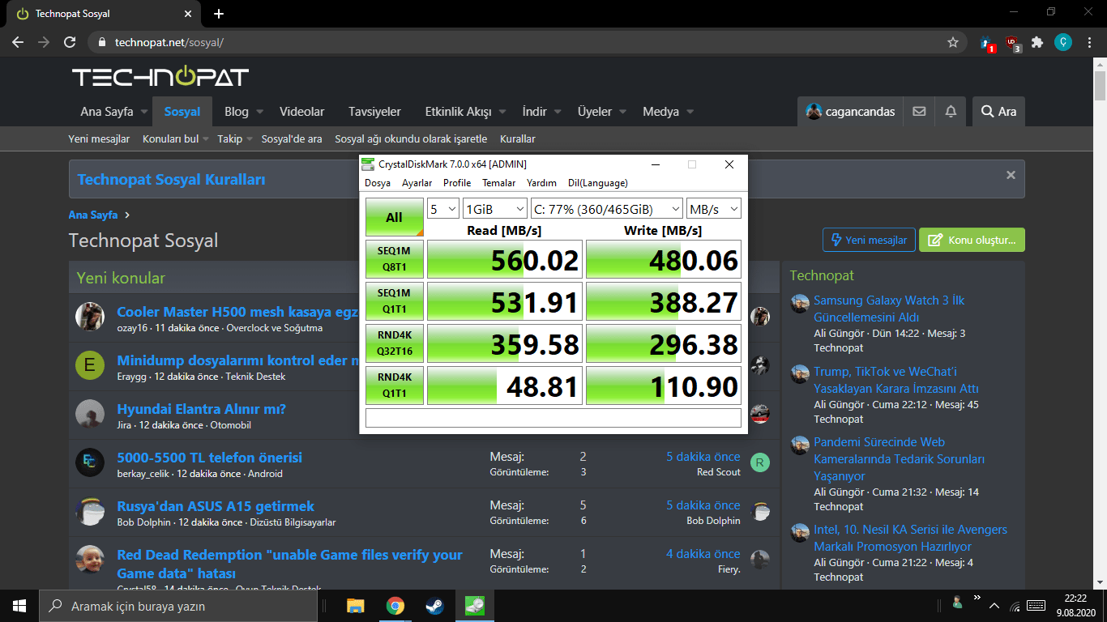The width and height of the screenshot is (1107, 622).
Task: Start the SEQ1M Q8T1 test
Action: point(394,259)
